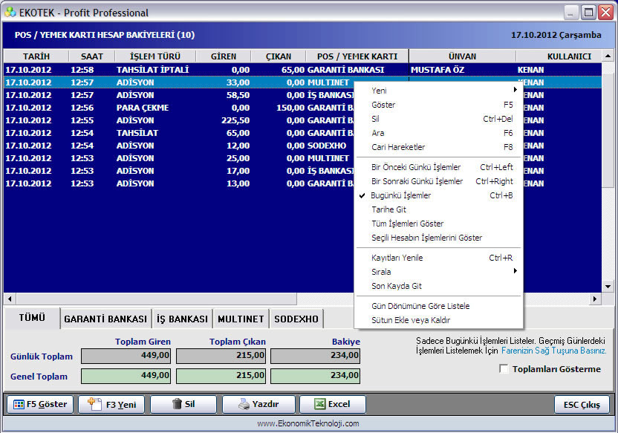
Task: Select Gün Dönümüne Göre Listele
Action: coord(440,306)
